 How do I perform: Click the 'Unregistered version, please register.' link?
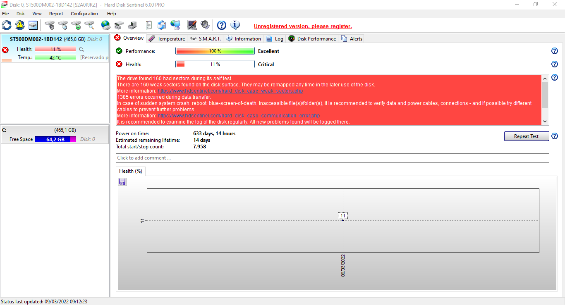click(x=303, y=26)
